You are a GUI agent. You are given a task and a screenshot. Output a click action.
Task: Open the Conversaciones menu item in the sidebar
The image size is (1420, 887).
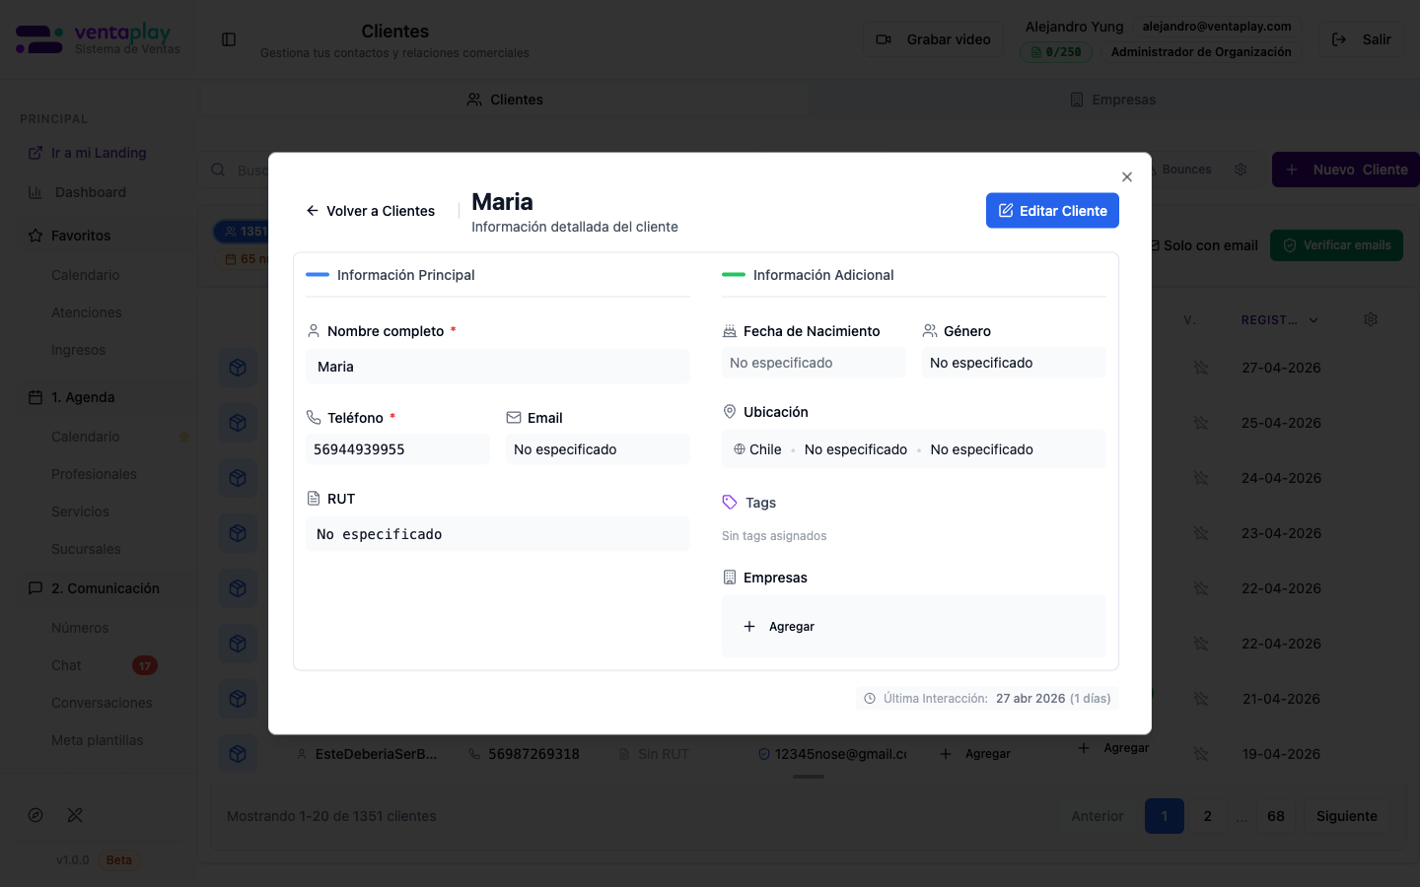click(x=102, y=703)
